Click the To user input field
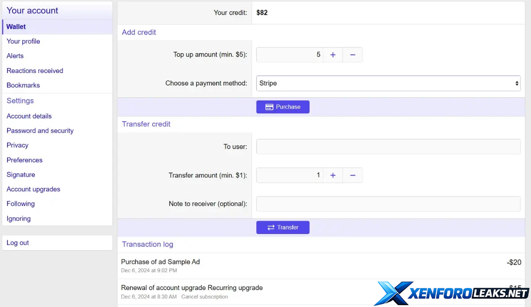Viewport: 531px width, 307px height. pos(388,146)
